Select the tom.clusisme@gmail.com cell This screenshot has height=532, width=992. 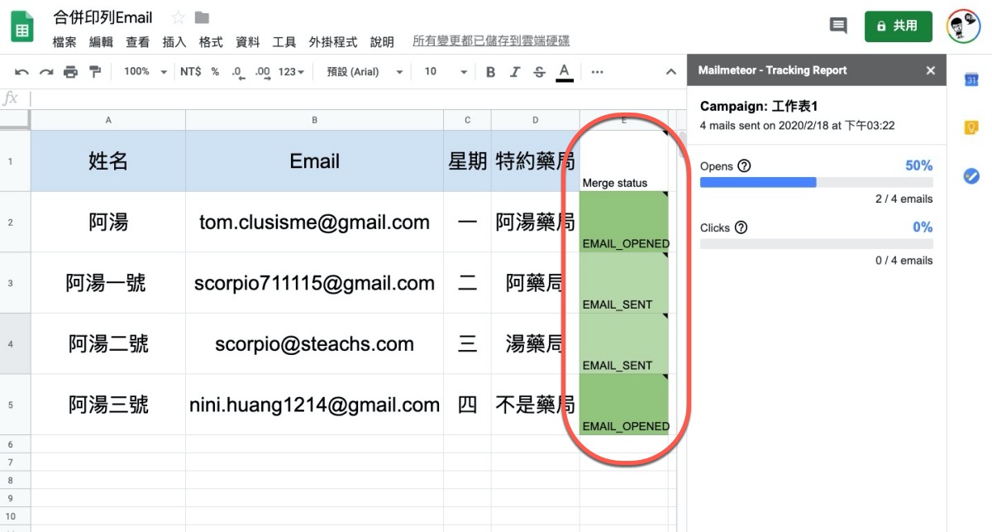tap(314, 222)
